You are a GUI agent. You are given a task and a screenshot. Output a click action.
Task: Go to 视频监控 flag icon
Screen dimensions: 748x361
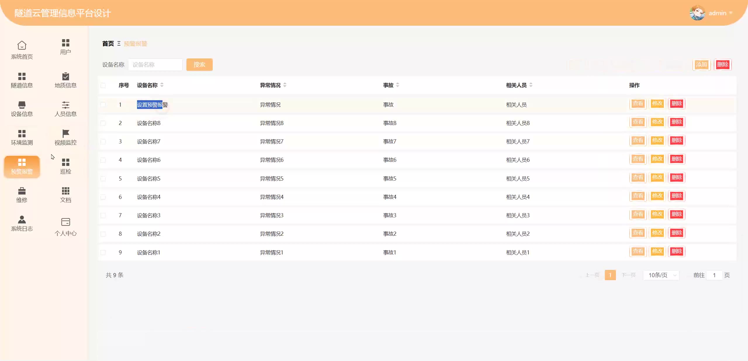click(65, 134)
